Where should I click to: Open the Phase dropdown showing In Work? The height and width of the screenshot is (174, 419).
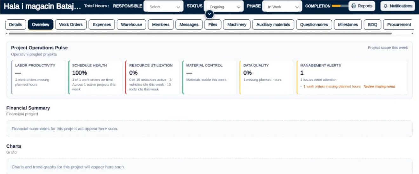pos(282,6)
